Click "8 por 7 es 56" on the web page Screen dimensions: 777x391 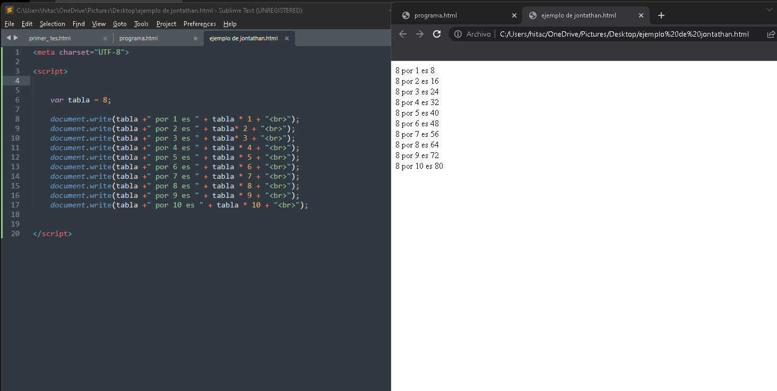click(417, 134)
